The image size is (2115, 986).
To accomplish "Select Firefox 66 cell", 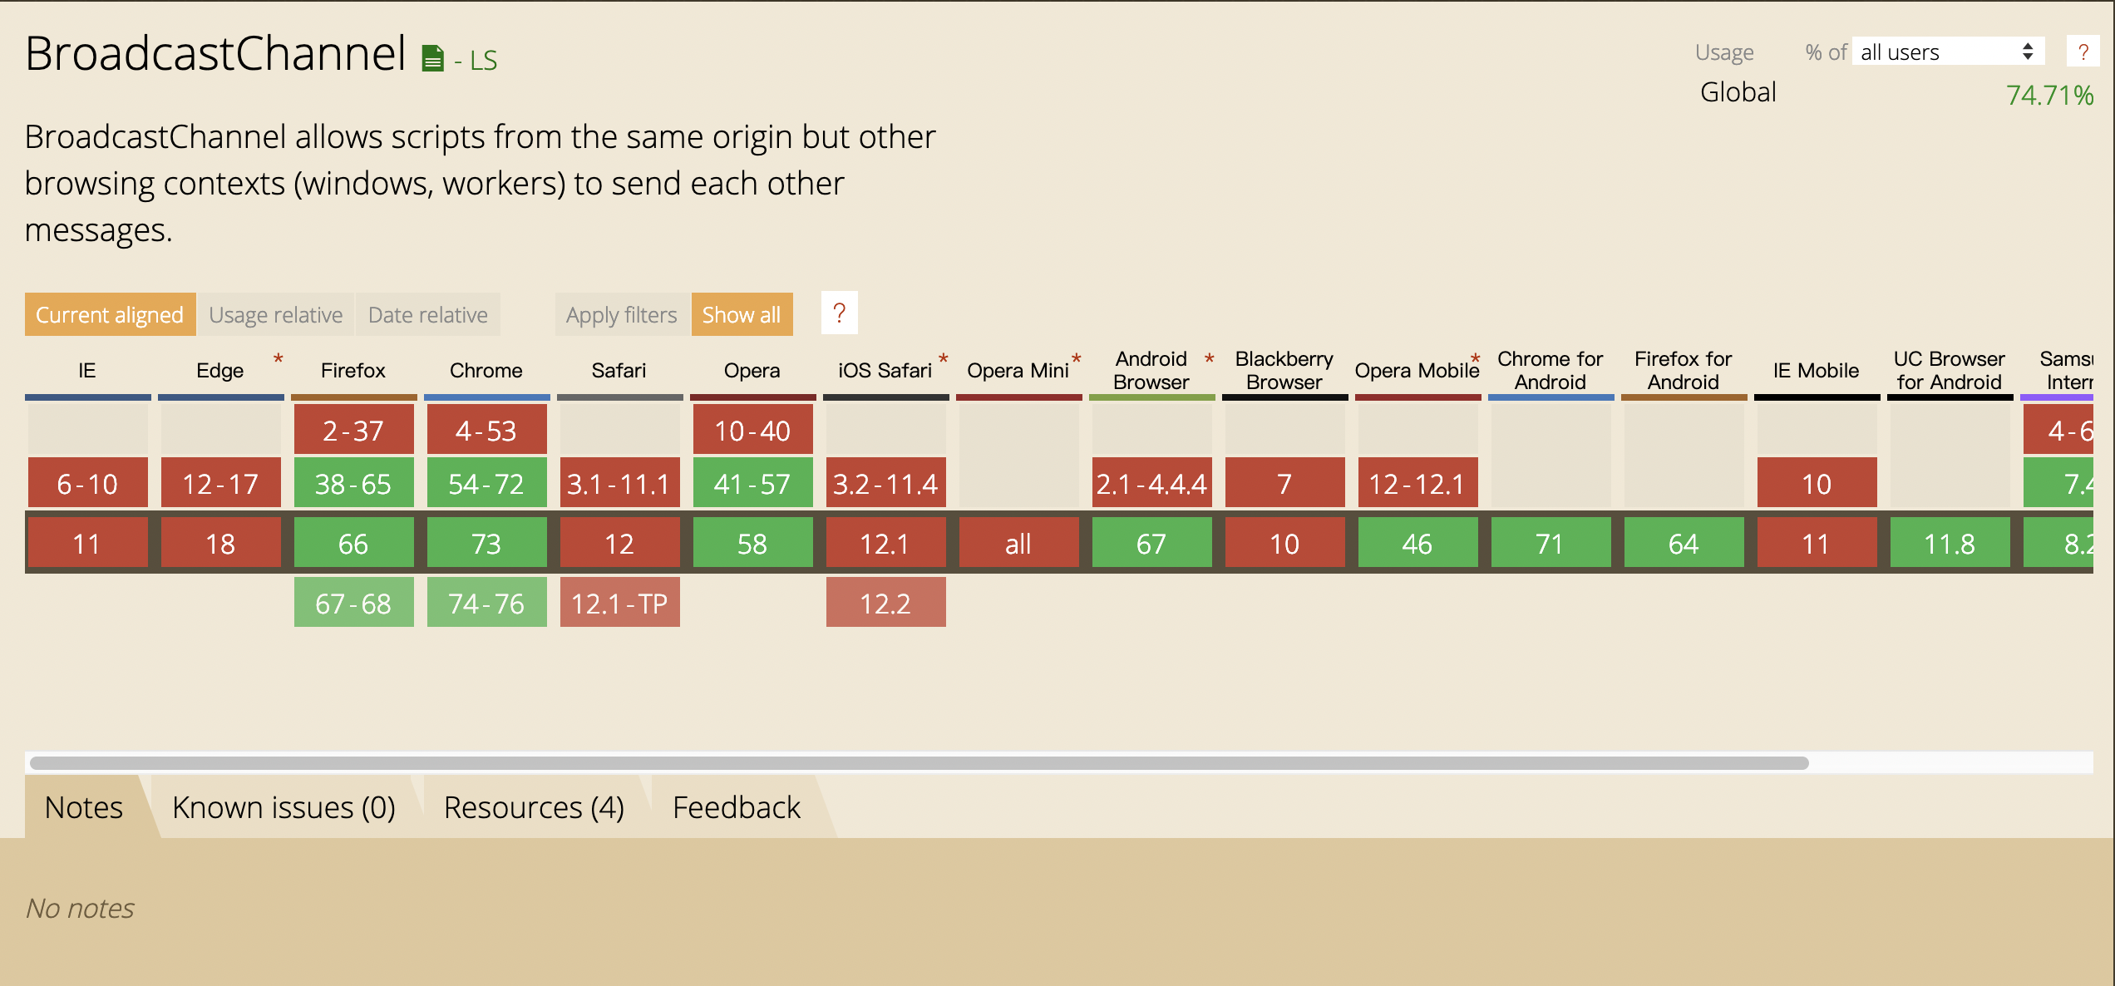I will point(354,542).
